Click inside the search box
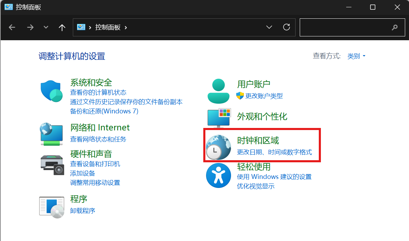 pyautogui.click(x=352, y=27)
